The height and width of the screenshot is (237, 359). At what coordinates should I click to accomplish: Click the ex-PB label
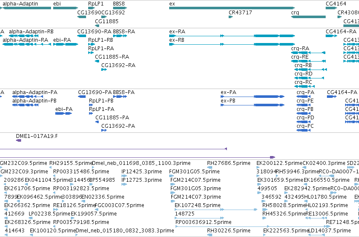228,101
